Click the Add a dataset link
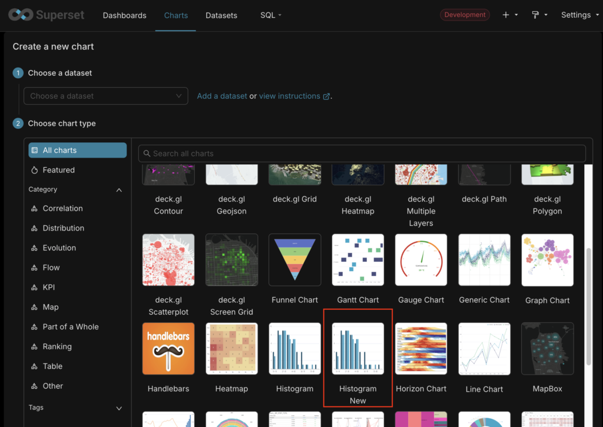The width and height of the screenshot is (603, 427). coord(222,96)
